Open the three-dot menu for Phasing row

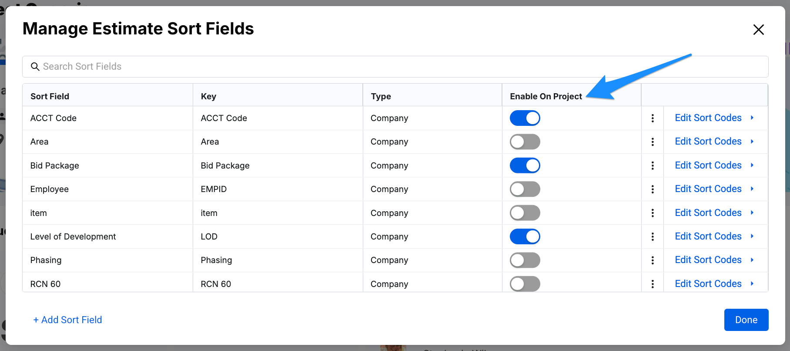click(x=653, y=260)
